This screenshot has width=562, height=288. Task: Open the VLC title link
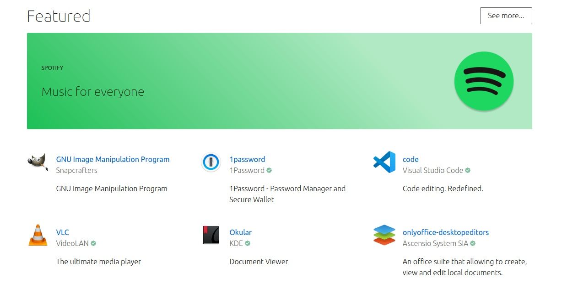click(62, 232)
